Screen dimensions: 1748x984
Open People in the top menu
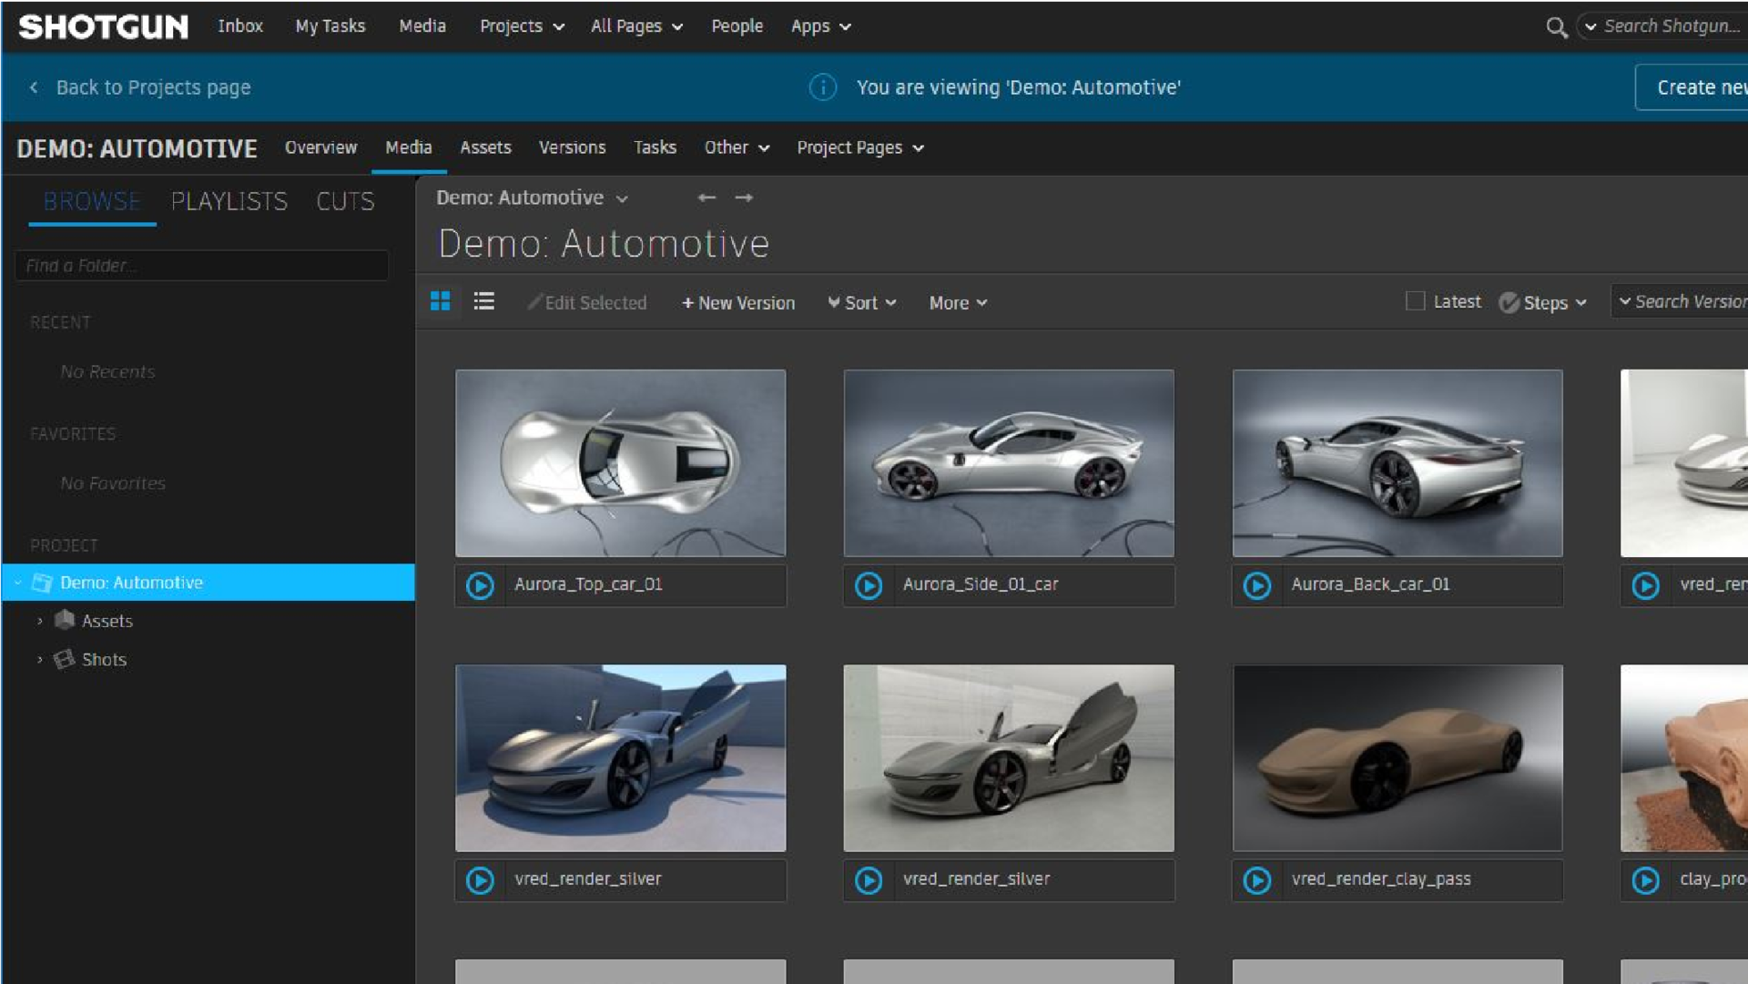click(737, 26)
